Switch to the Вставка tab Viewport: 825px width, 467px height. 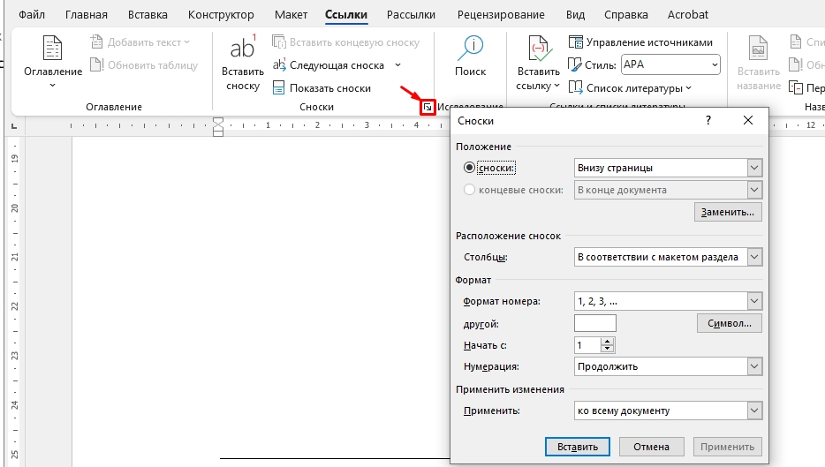coord(148,15)
